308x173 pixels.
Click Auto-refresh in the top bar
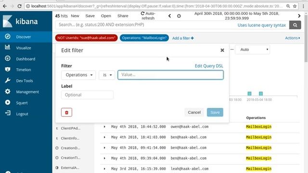pos(148,16)
